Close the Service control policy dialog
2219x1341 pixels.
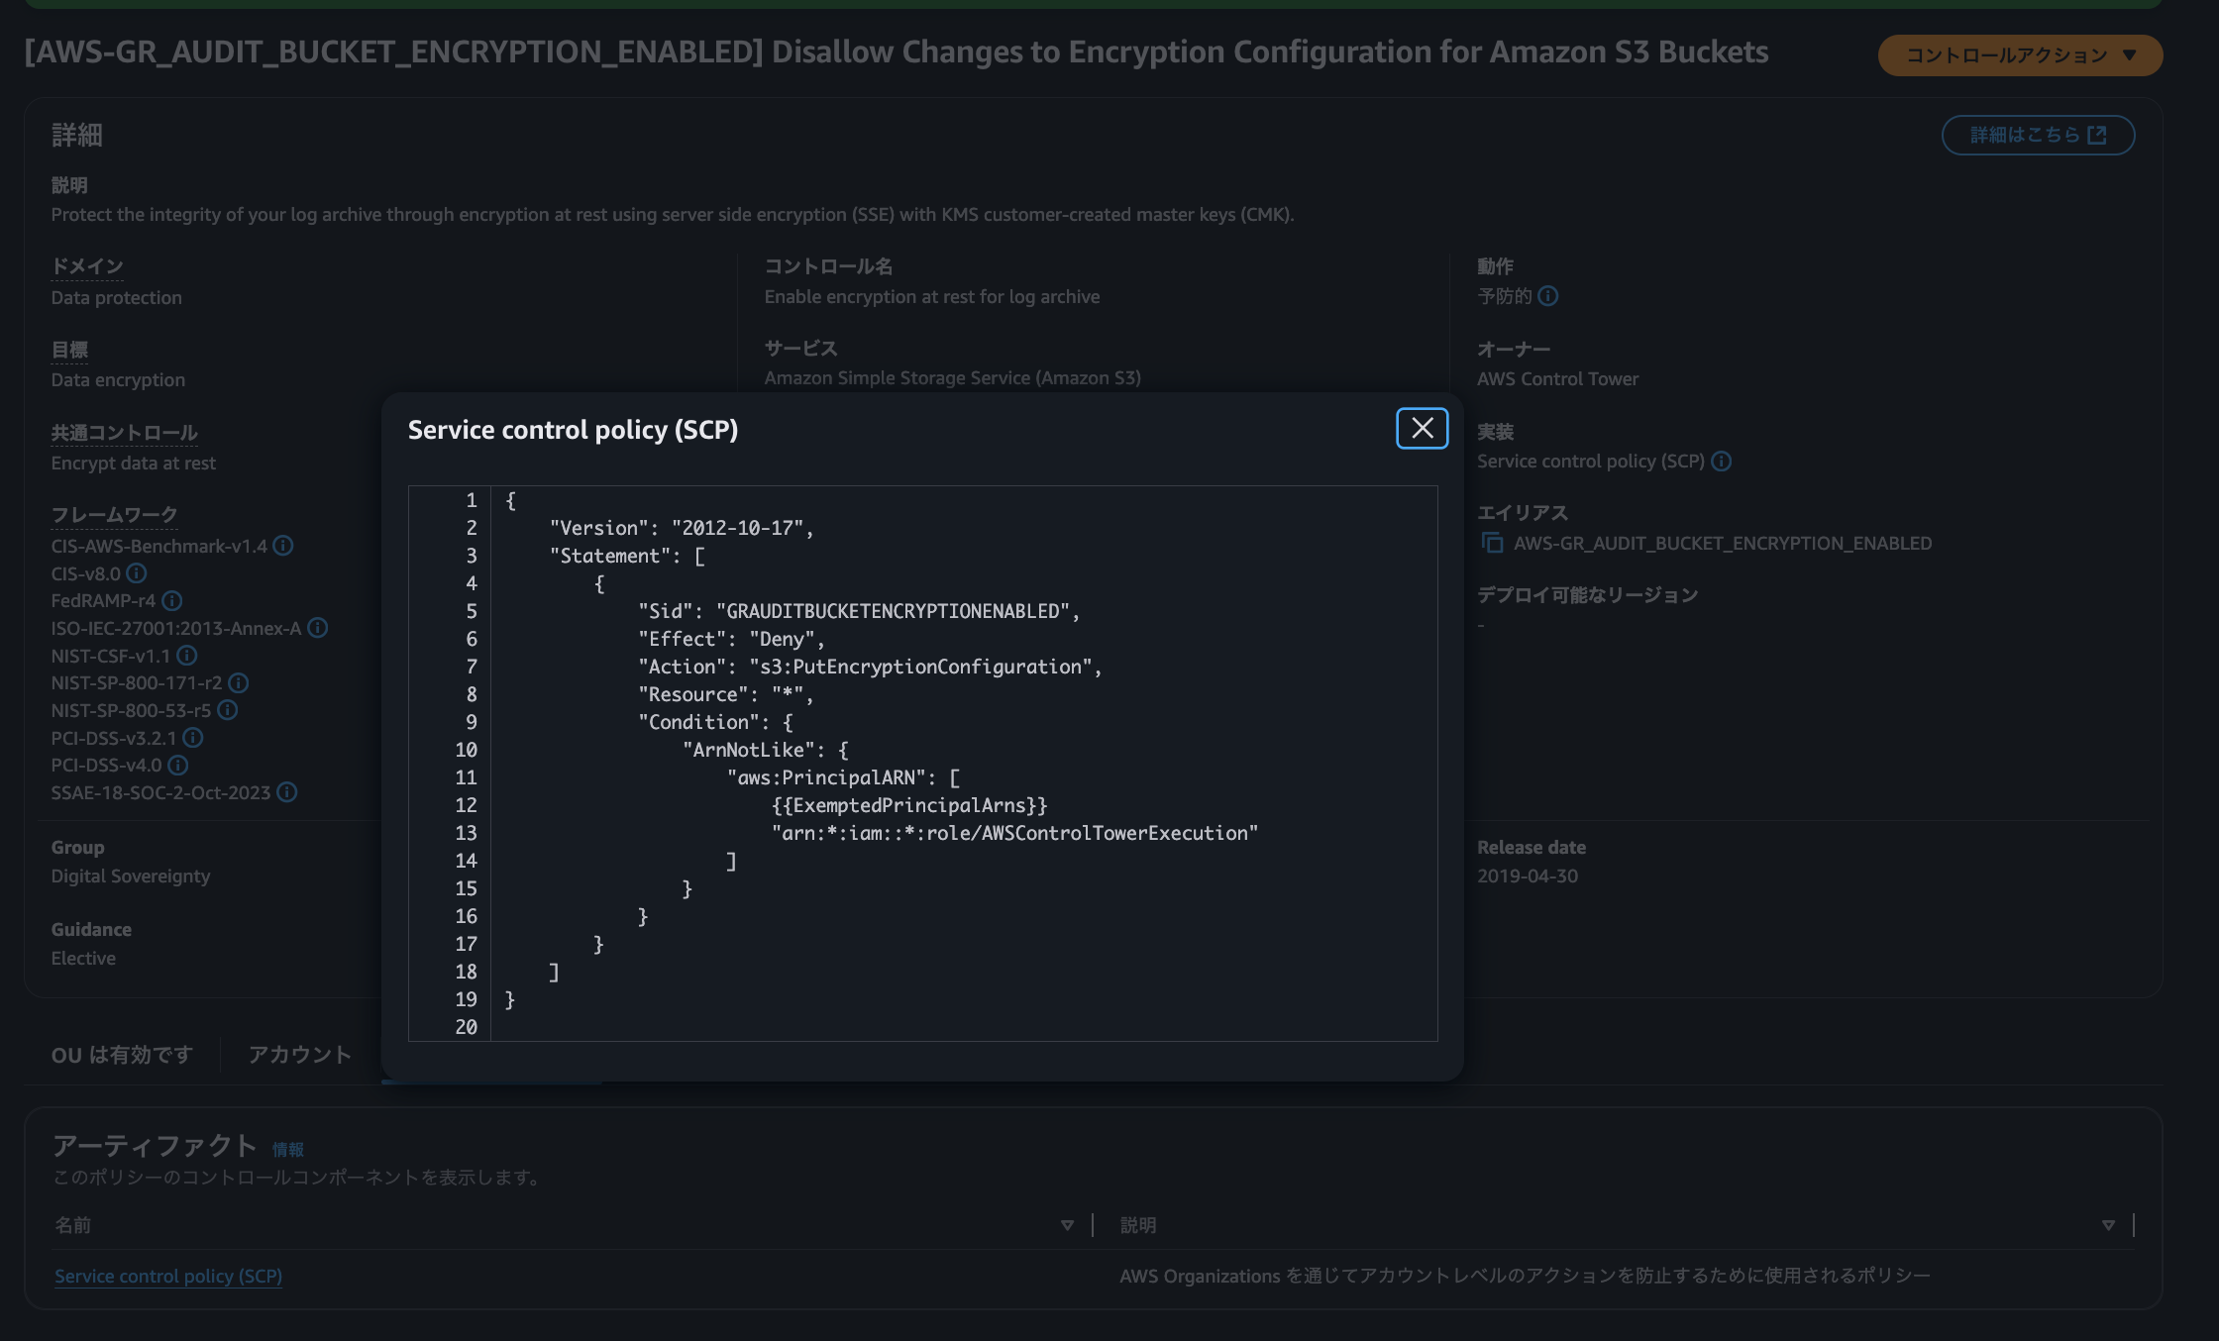point(1422,428)
